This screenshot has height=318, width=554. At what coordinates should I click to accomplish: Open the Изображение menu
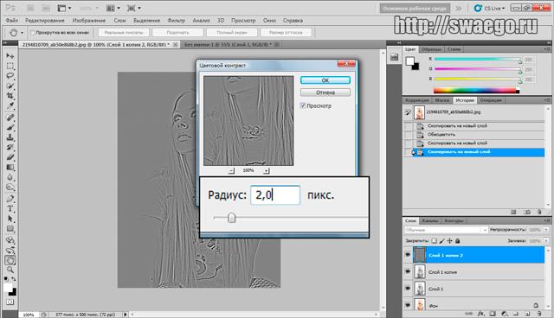pos(88,21)
